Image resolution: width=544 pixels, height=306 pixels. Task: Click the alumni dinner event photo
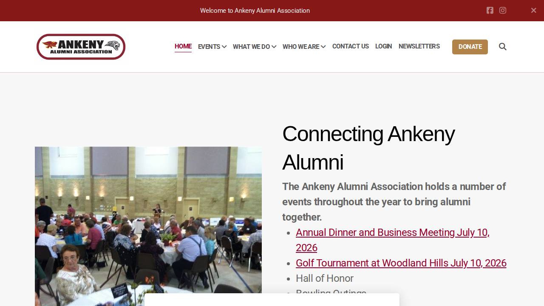coord(148,225)
